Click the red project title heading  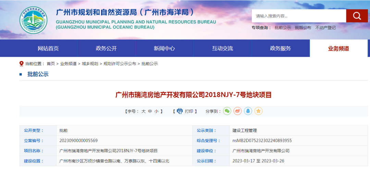(x=194, y=95)
